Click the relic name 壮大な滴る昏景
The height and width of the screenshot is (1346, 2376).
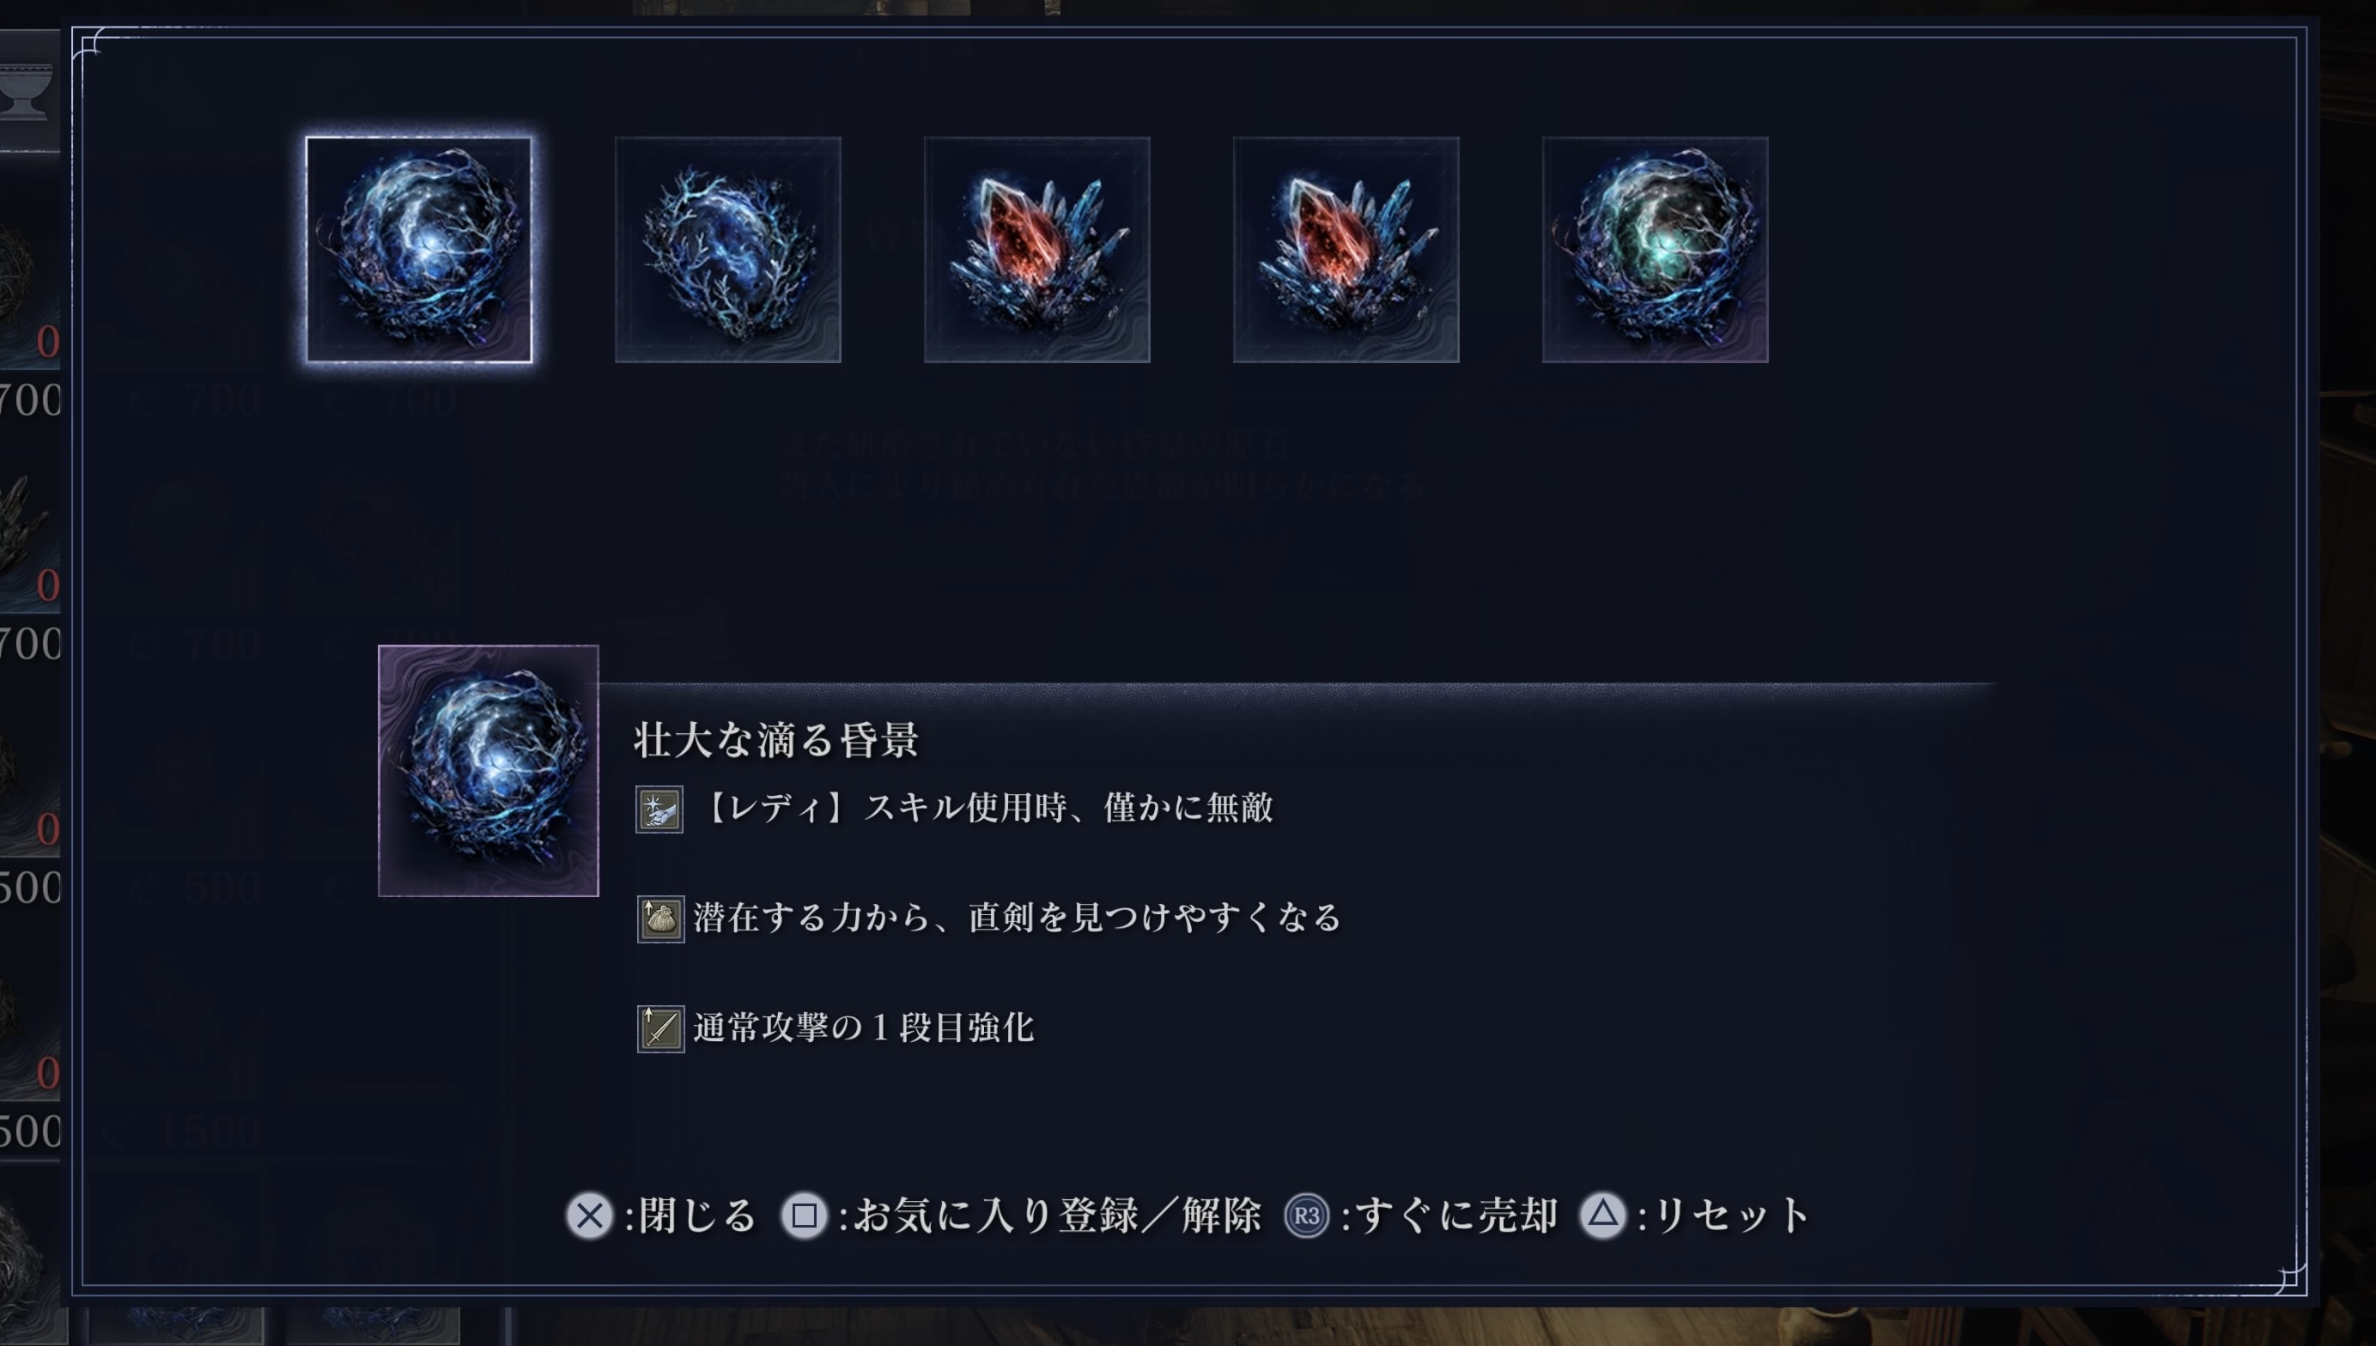click(x=775, y=741)
